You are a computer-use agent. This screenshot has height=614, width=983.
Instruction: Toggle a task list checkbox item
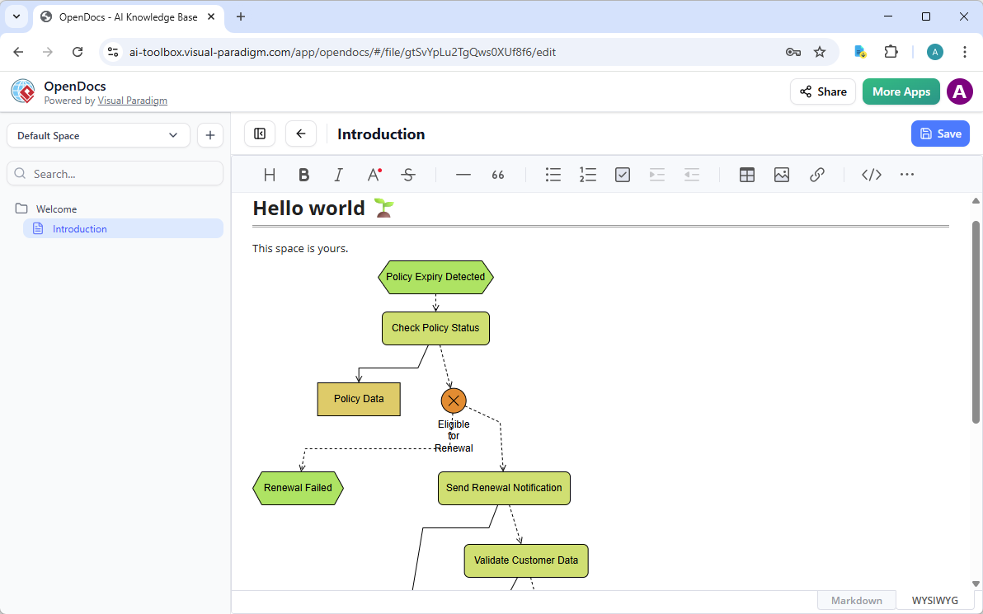click(x=622, y=174)
